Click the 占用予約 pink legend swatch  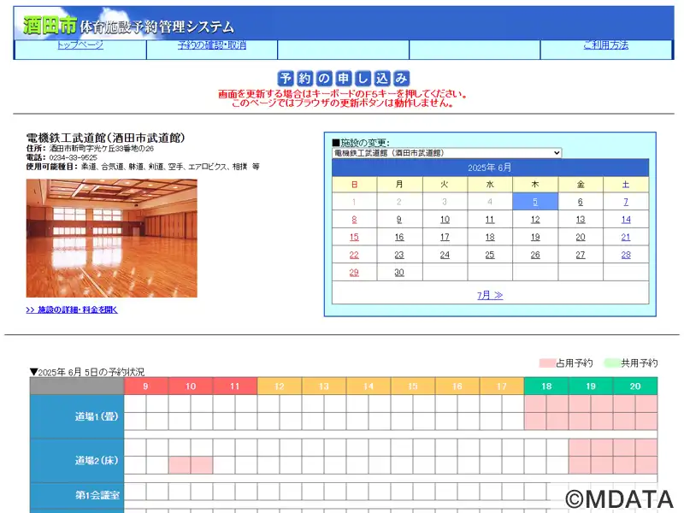547,363
